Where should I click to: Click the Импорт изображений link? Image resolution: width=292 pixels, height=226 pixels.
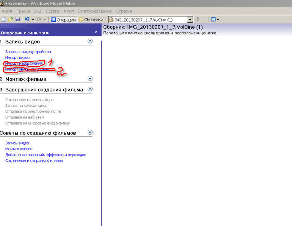click(24, 64)
